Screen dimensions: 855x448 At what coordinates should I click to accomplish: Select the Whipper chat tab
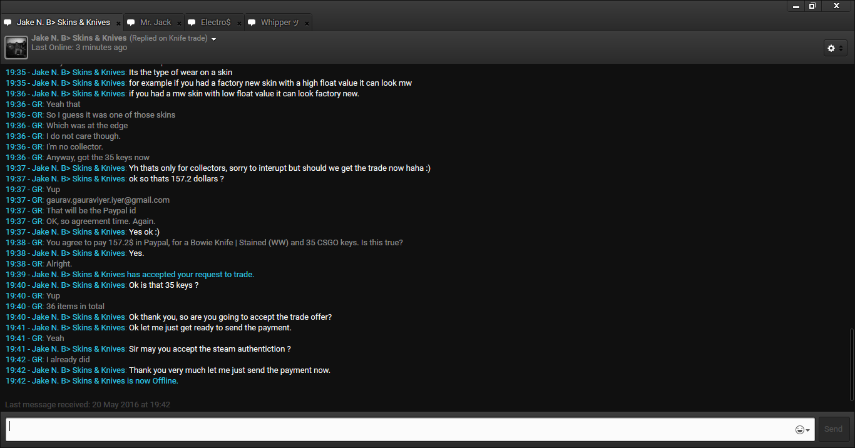(x=279, y=23)
